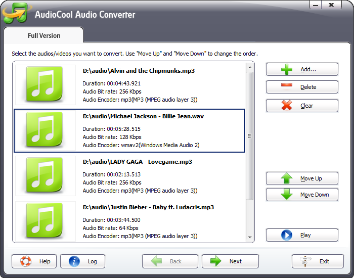Click the blue Play icon
This screenshot has width=354, height=278.
[x=287, y=235]
